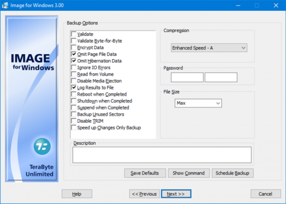Click the File Size label
286x204 pixels.
click(171, 92)
